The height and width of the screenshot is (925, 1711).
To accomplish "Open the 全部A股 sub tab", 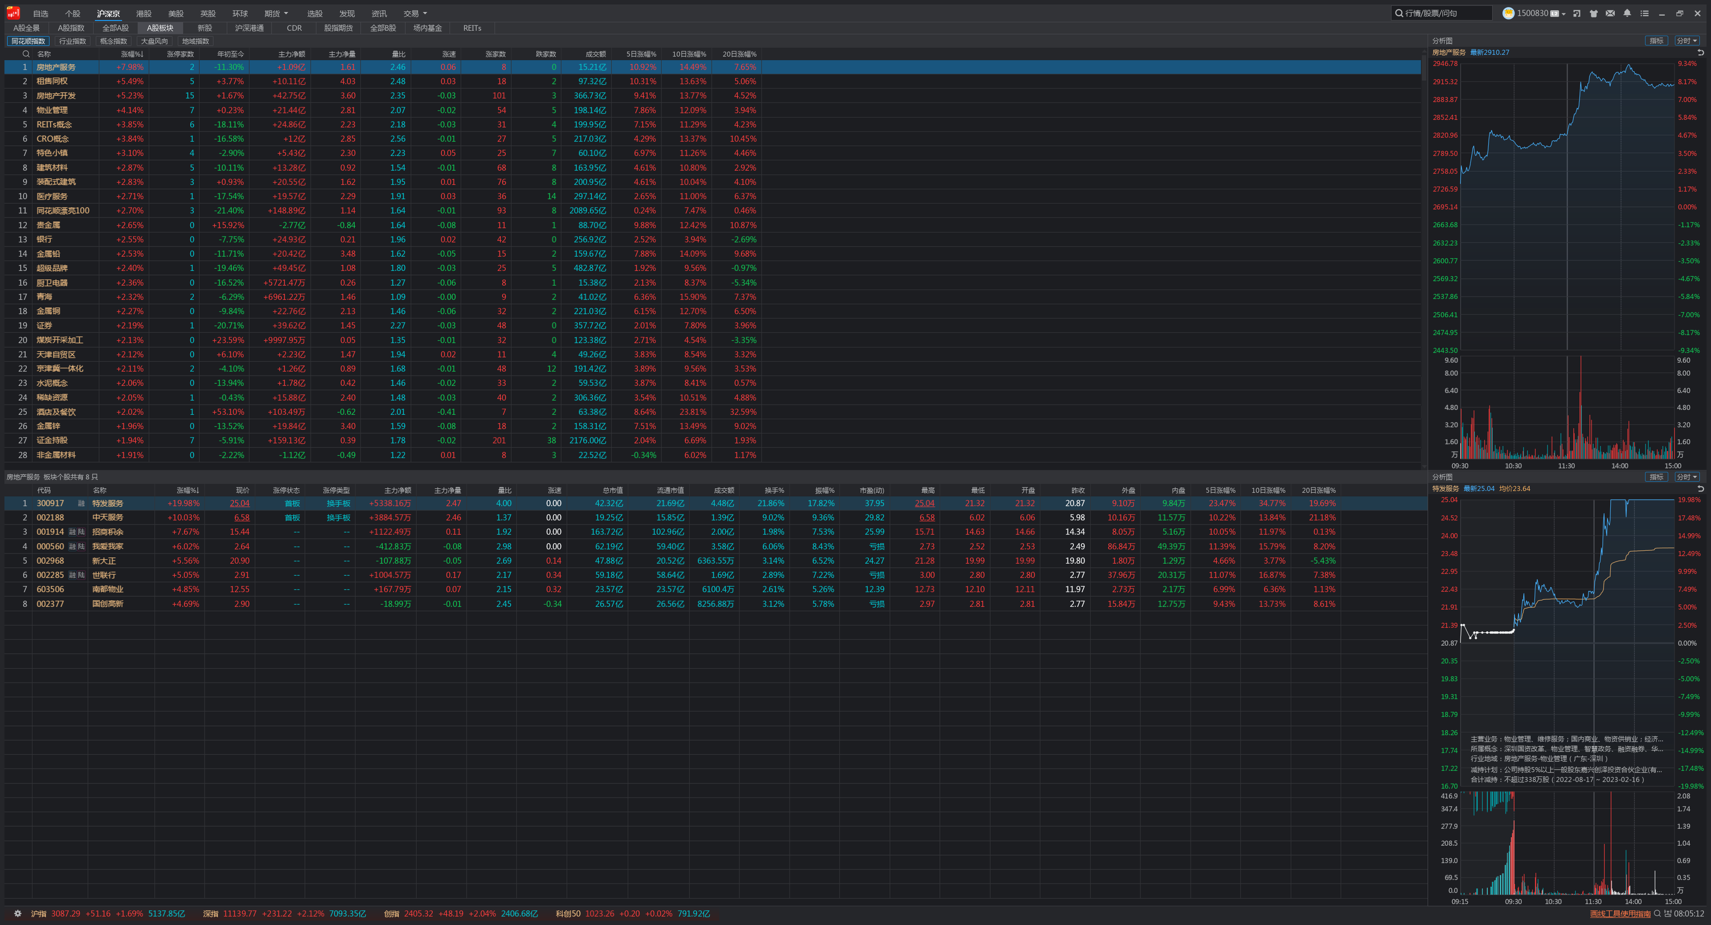I will [x=115, y=28].
